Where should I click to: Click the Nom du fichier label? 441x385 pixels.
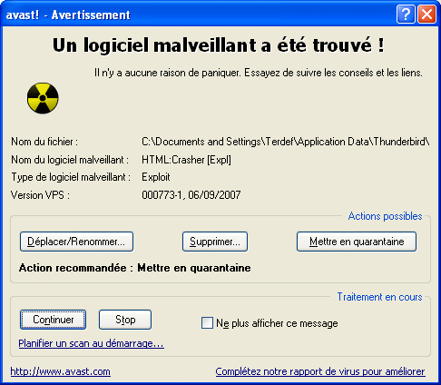(44, 142)
